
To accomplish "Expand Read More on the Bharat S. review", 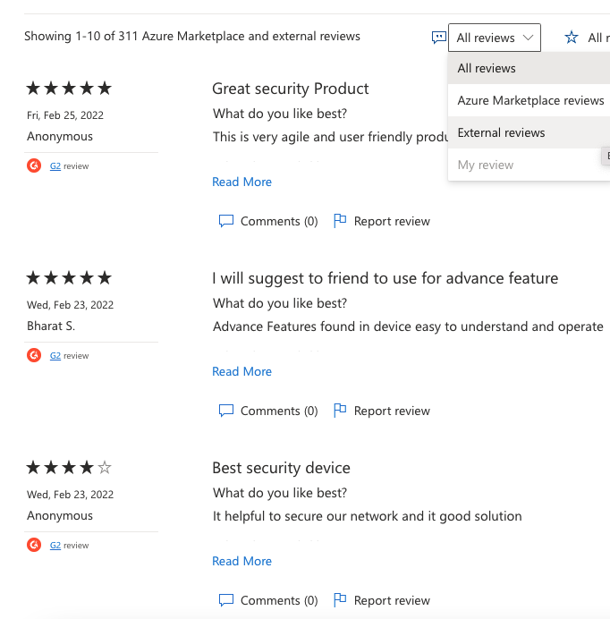I will coord(241,371).
